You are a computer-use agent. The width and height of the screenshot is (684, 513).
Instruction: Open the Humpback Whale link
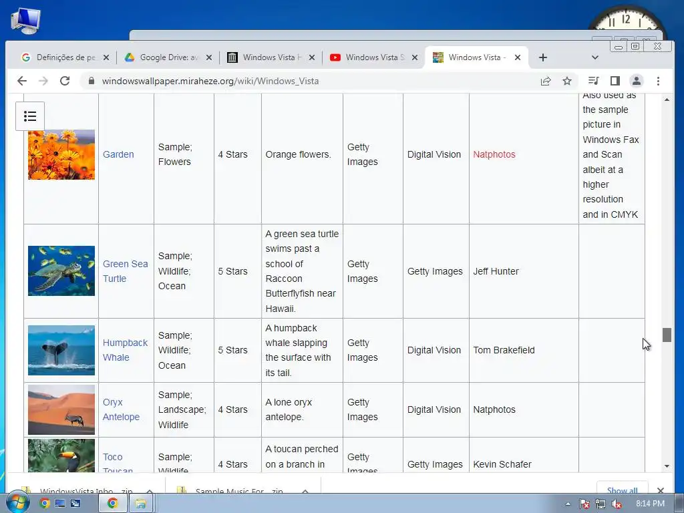125,350
